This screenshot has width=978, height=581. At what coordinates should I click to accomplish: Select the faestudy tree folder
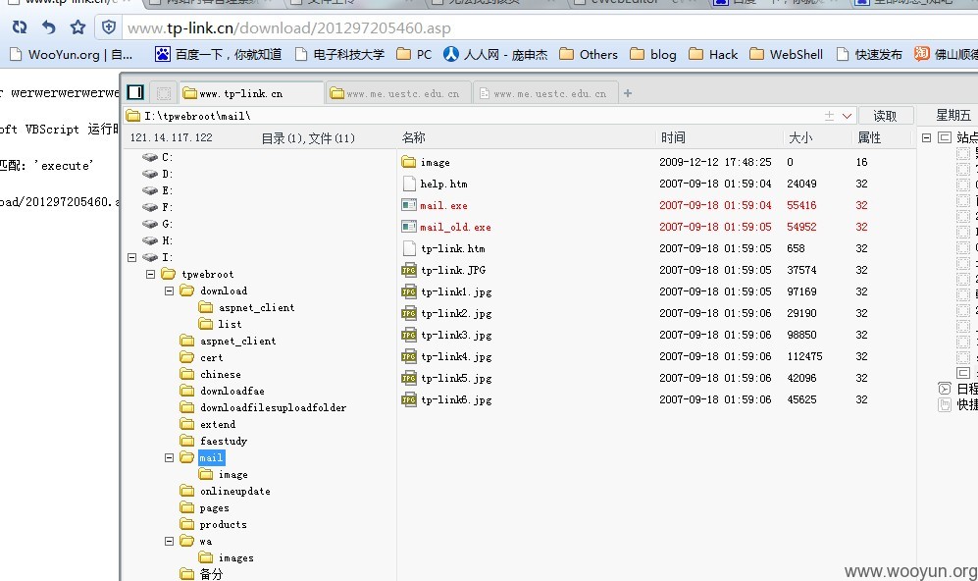213,441
